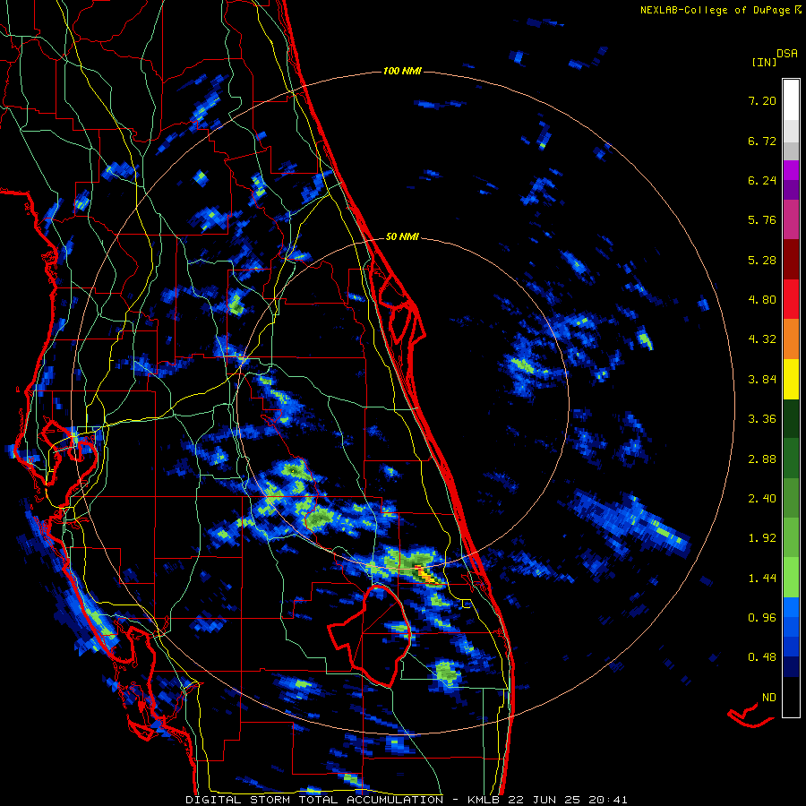Click the [IN] units label
806x806 pixels.
[765, 62]
